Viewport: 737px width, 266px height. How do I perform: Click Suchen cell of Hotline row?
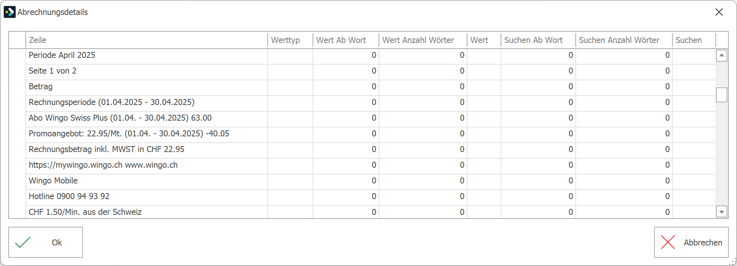point(694,197)
